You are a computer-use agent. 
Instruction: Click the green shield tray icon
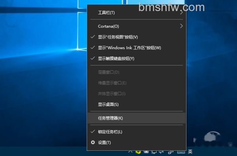click(138, 152)
